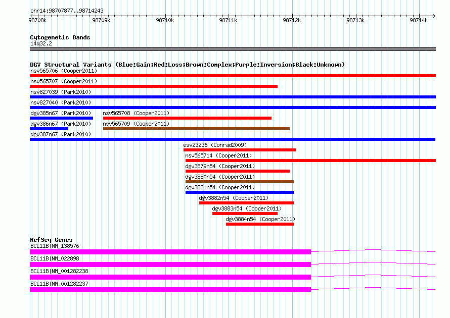This screenshot has height=318, width=450.
Task: Open the nsv827040 (Park2010) variant bar
Action: pos(233,108)
